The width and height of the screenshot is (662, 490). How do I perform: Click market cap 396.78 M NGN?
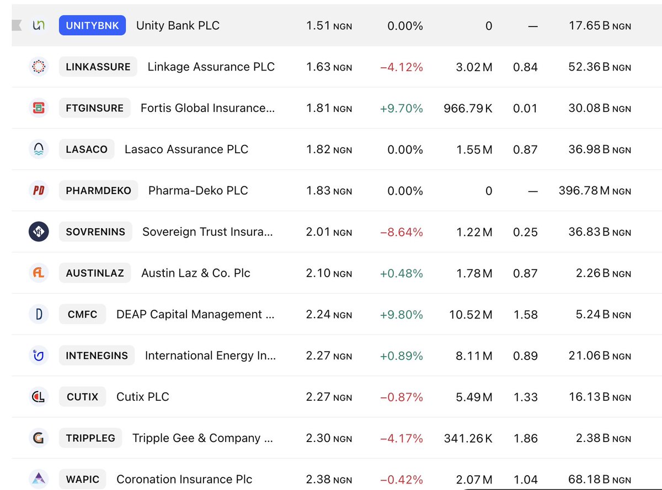coord(595,191)
